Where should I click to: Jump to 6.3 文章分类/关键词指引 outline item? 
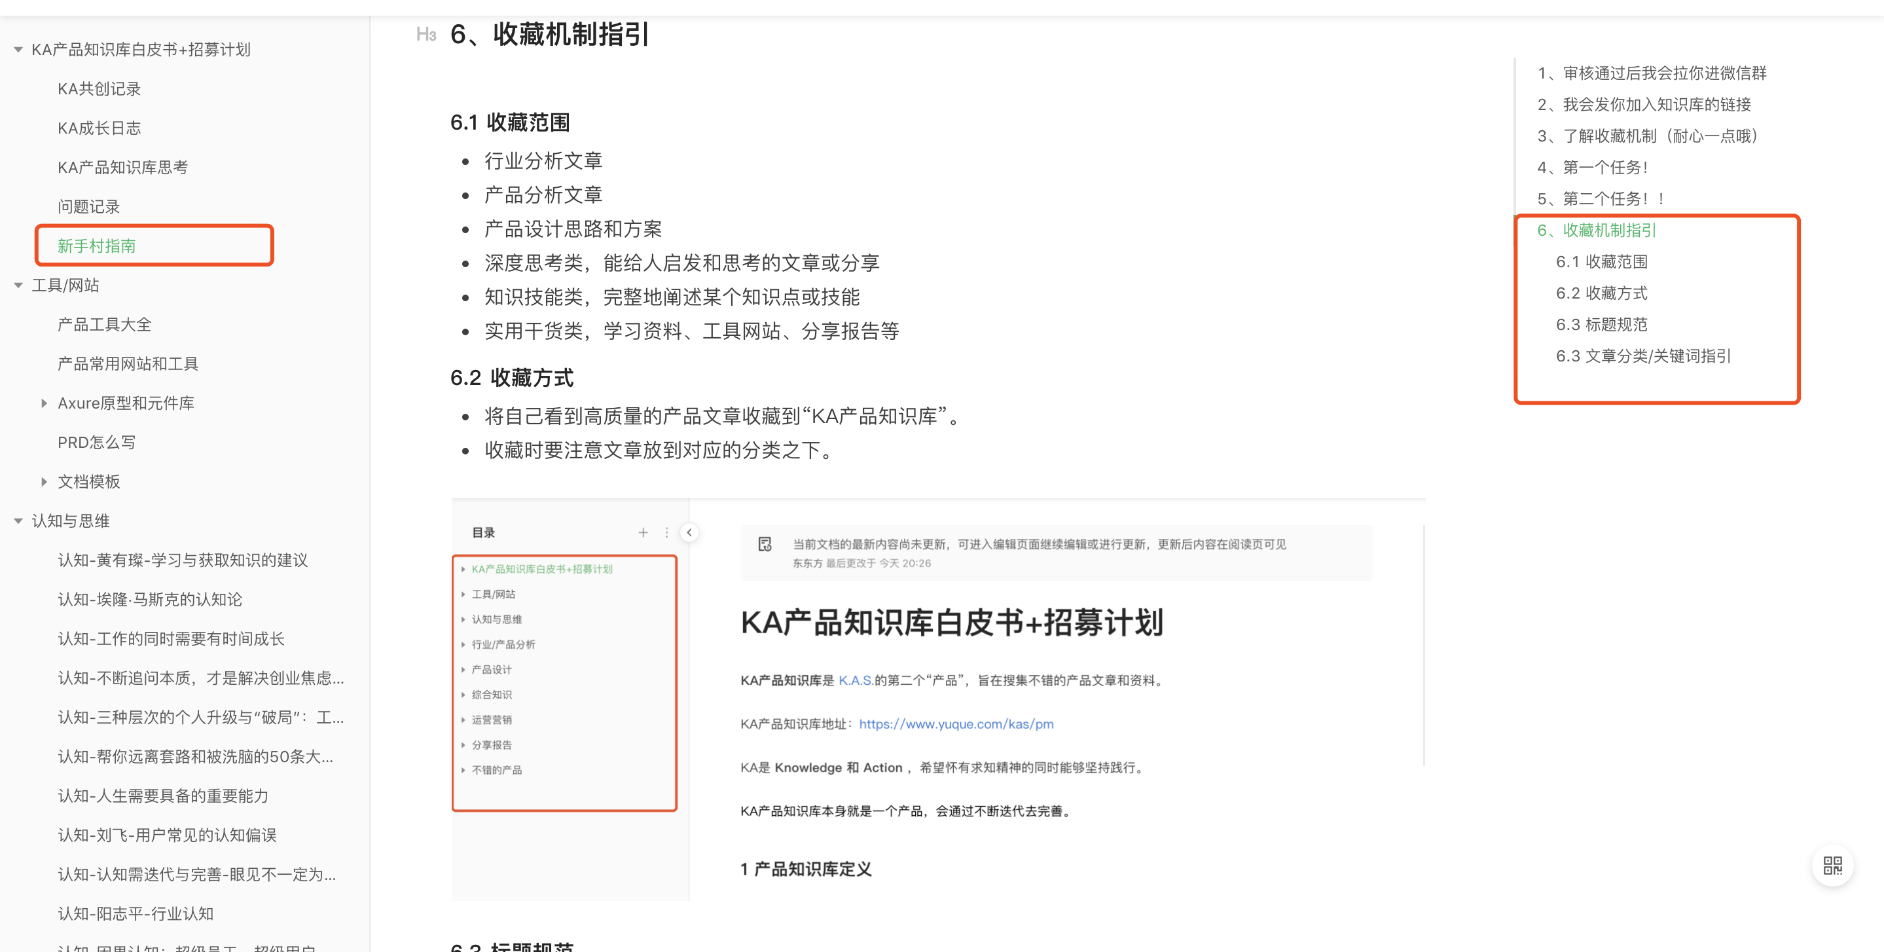point(1642,356)
